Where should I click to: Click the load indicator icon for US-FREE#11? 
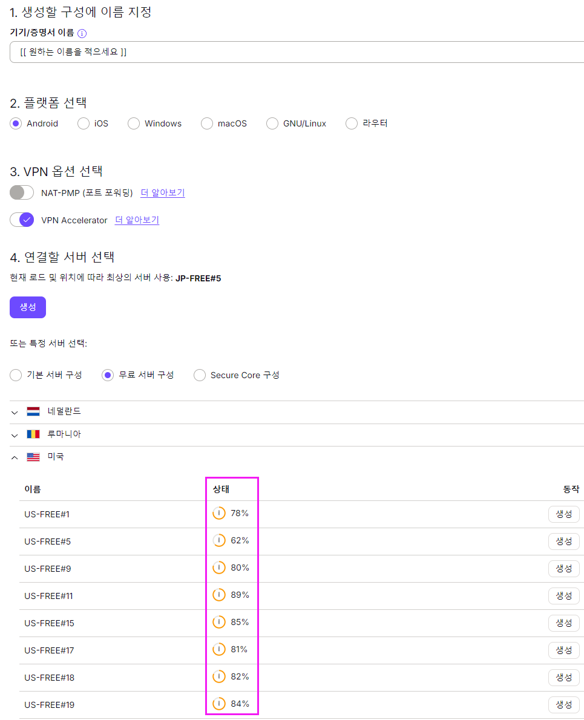coord(219,595)
